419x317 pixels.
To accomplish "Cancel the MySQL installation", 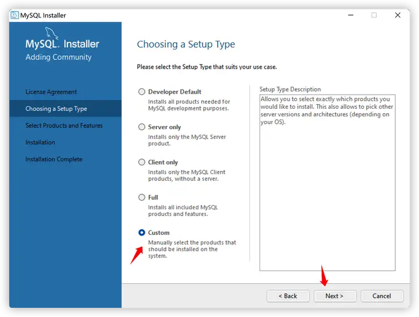I will tap(382, 296).
